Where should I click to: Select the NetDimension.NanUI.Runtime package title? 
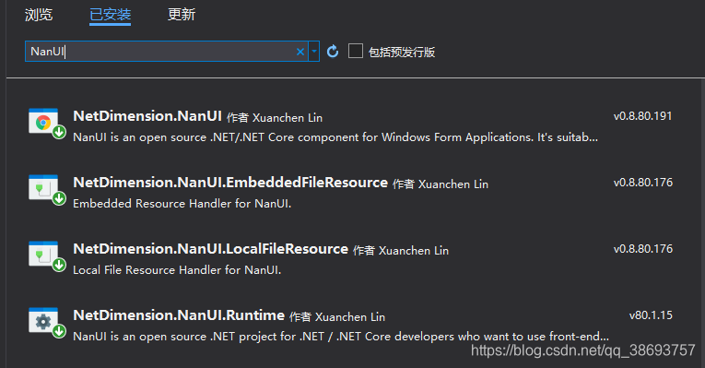click(x=179, y=315)
